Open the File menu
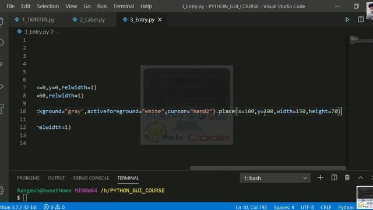The image size is (373, 210). point(10,6)
